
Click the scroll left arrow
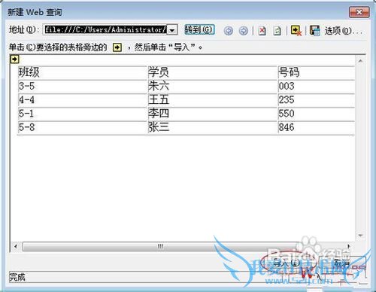(16, 246)
